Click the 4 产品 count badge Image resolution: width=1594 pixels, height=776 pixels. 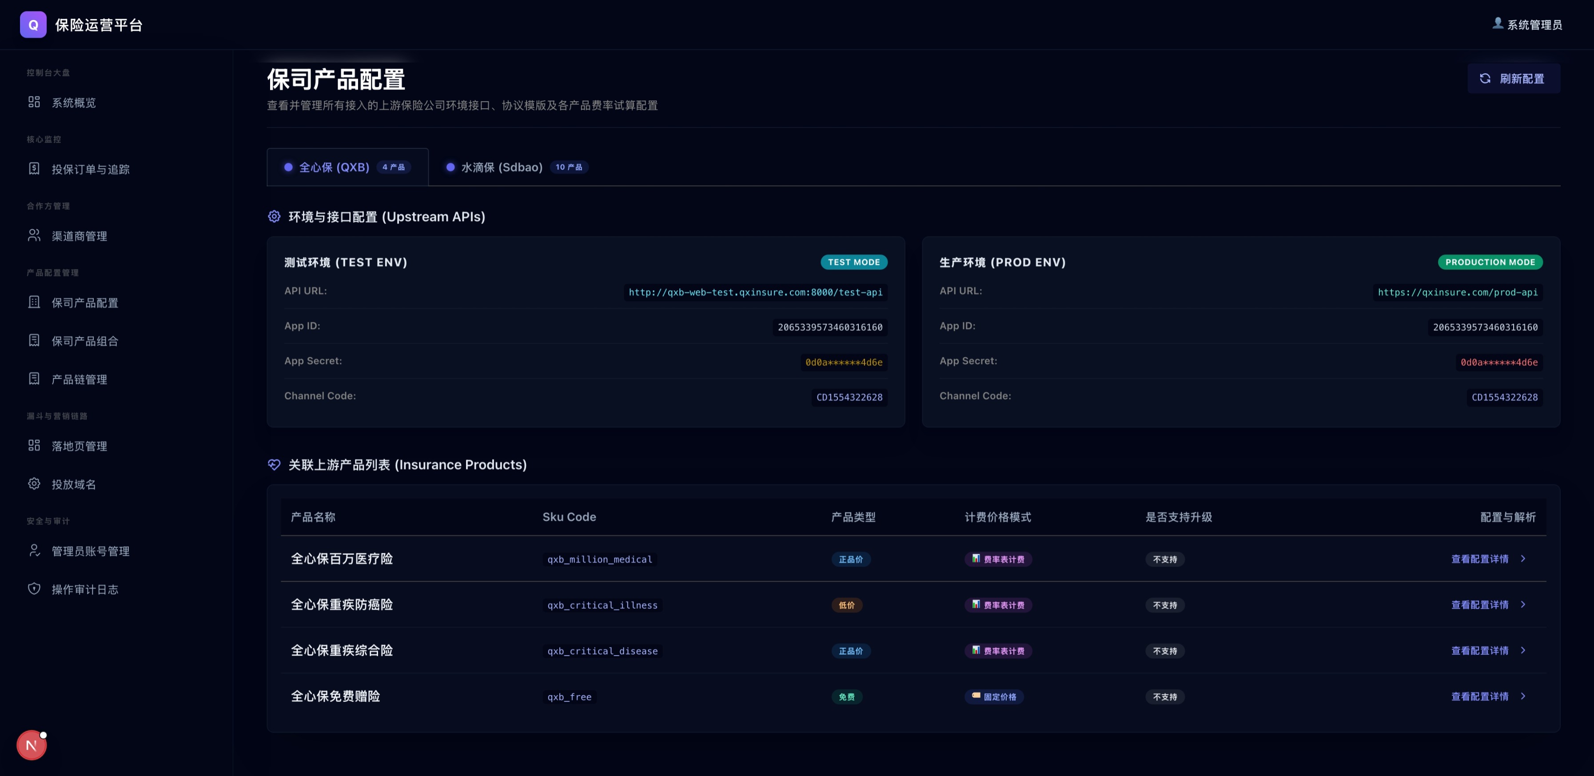[394, 167]
